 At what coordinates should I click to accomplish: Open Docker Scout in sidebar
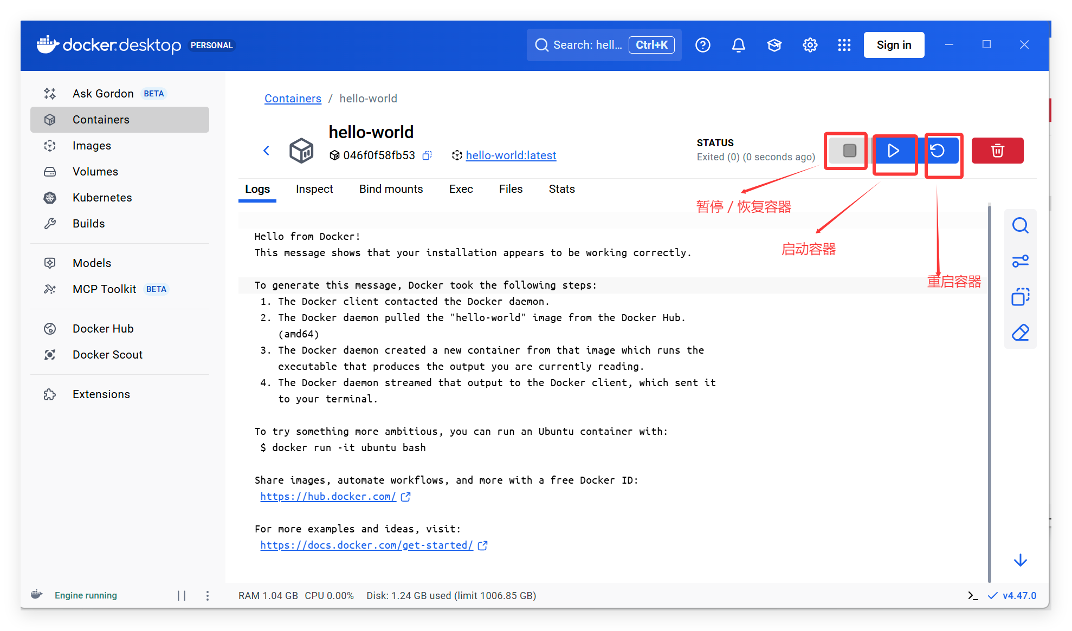tap(107, 355)
